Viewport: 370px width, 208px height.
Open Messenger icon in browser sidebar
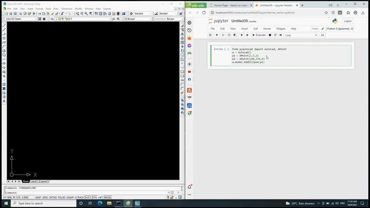[x=189, y=46]
